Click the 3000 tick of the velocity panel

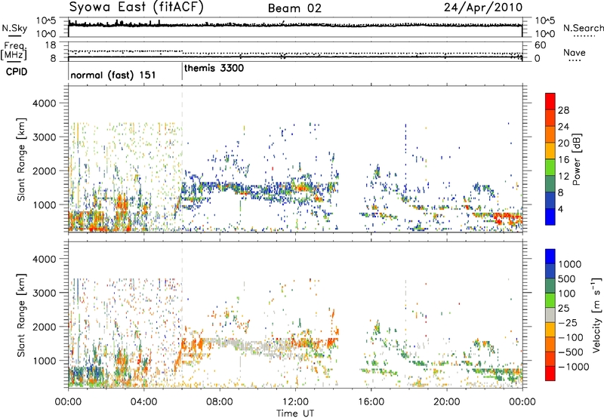(45, 293)
